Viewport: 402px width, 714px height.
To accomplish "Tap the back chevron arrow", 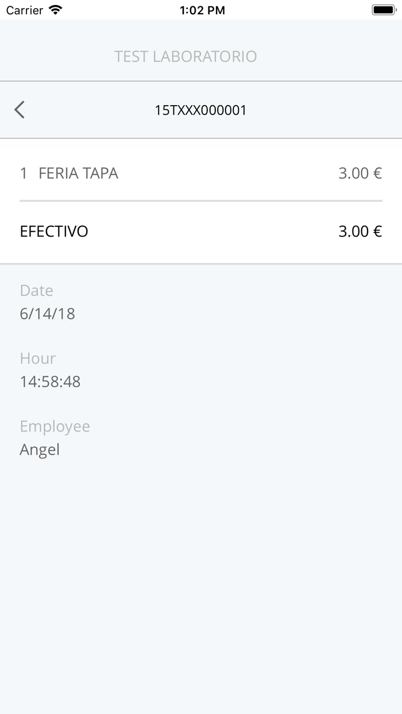I will coord(20,109).
